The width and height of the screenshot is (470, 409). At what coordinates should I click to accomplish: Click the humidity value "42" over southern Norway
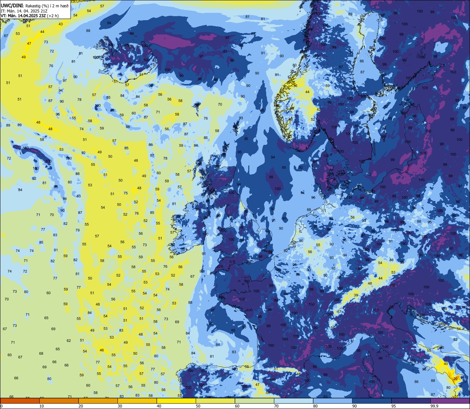click(319, 110)
